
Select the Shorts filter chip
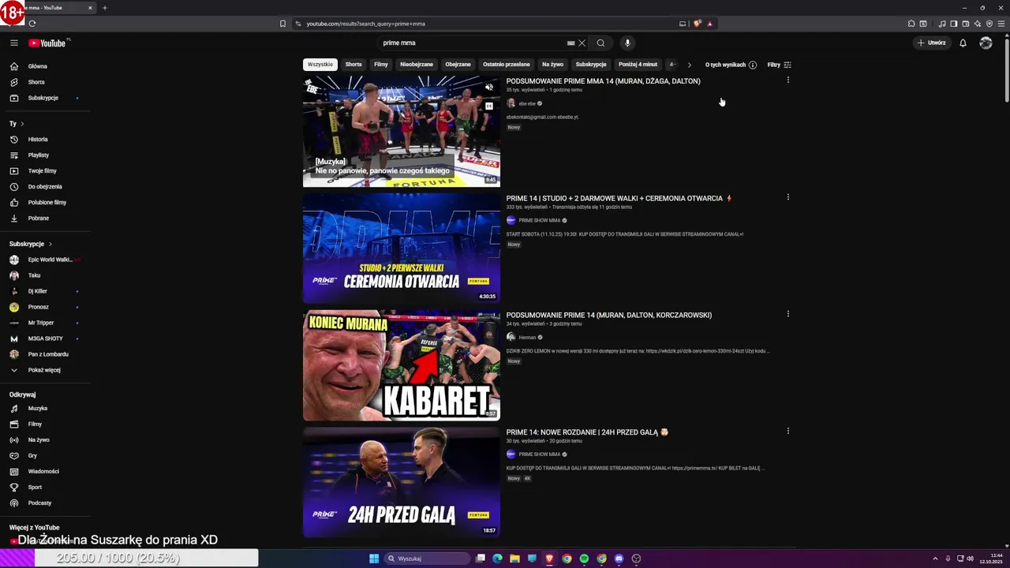(x=353, y=65)
